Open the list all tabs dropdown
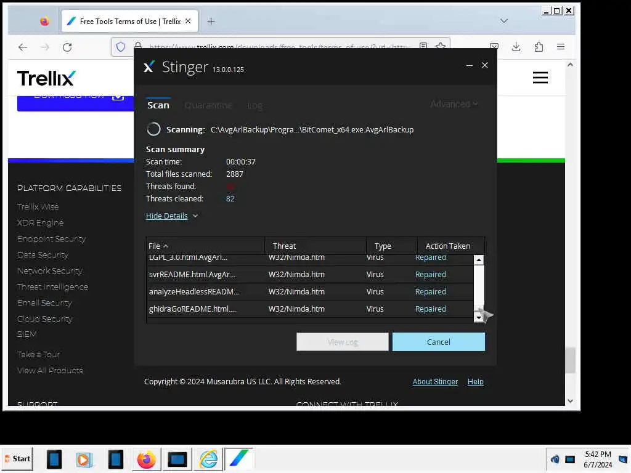The image size is (631, 473). click(x=504, y=21)
